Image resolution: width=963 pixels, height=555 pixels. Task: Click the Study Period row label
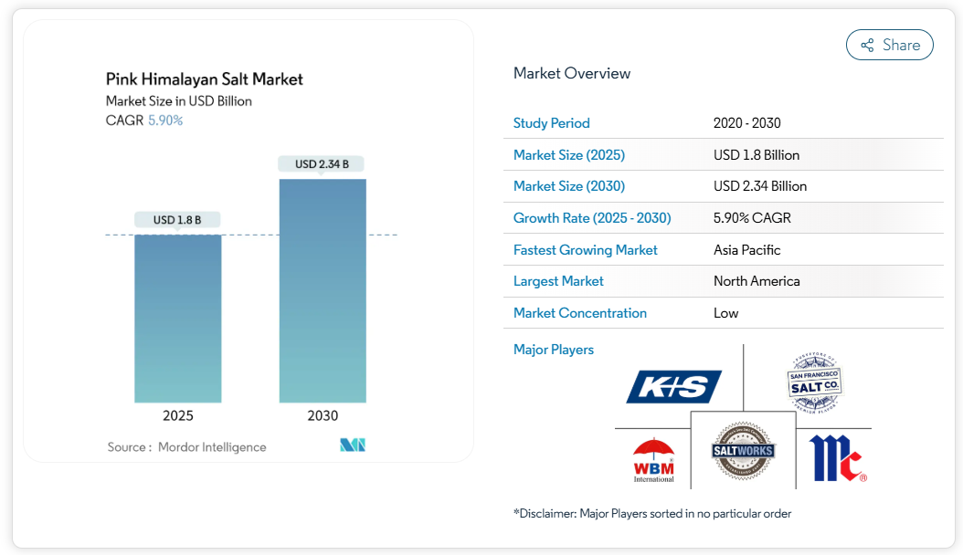click(x=551, y=123)
